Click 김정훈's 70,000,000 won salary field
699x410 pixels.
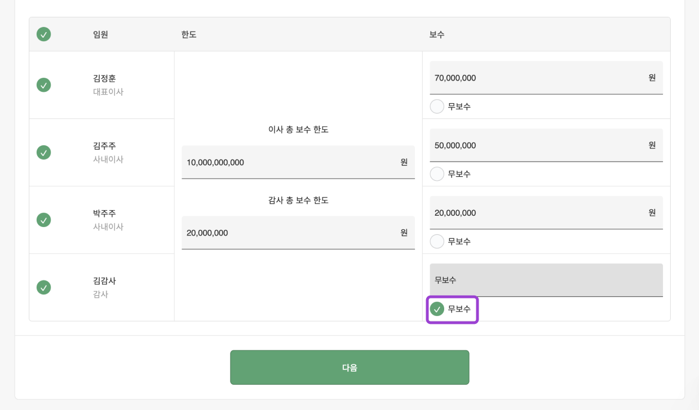[546, 77]
